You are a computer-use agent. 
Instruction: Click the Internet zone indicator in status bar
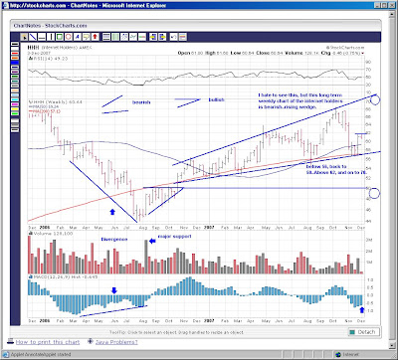pyautogui.click(x=346, y=355)
